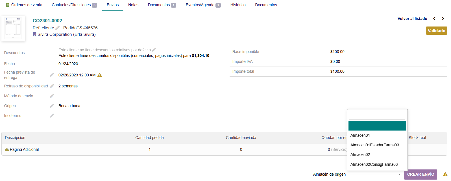Click pencil icon for Método de envío
This screenshot has width=451, height=181.
coord(52,96)
